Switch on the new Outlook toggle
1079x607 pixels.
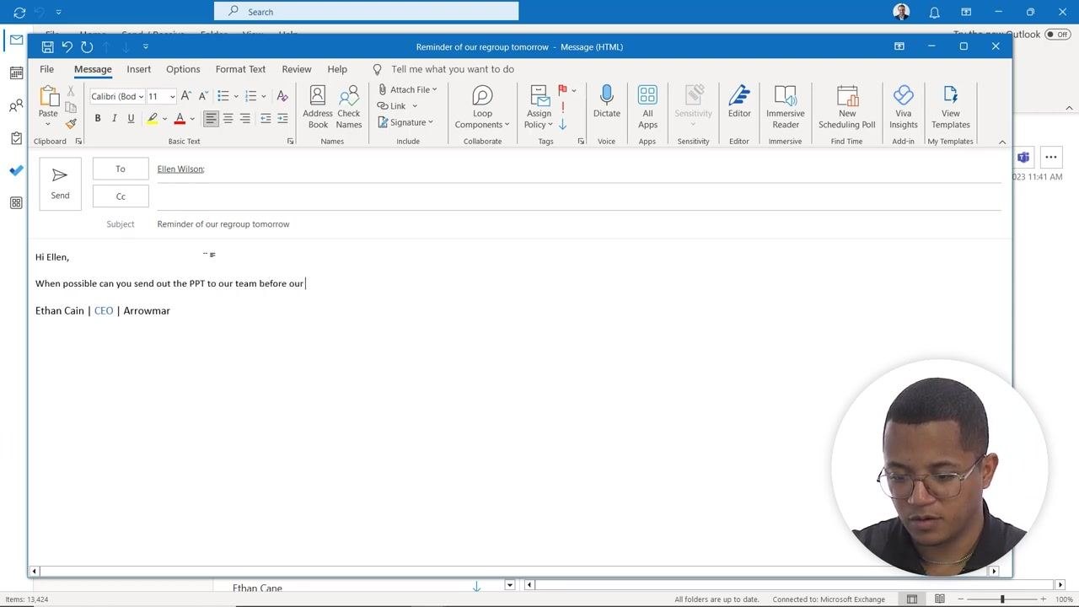[1056, 35]
